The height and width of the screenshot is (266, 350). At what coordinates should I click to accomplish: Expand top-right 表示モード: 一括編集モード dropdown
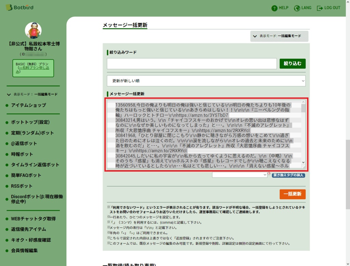click(x=279, y=36)
